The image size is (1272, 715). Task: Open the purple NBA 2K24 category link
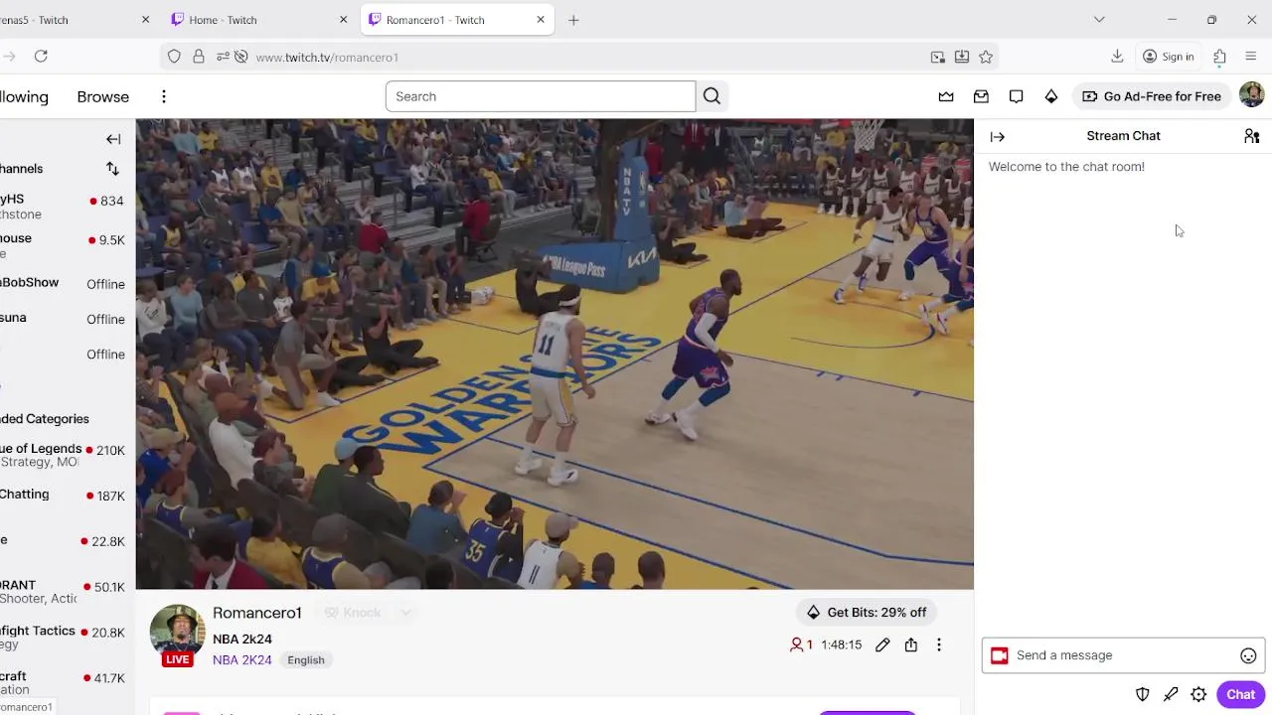click(x=241, y=660)
